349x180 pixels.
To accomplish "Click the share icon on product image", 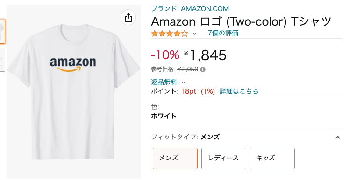I will click(x=128, y=17).
